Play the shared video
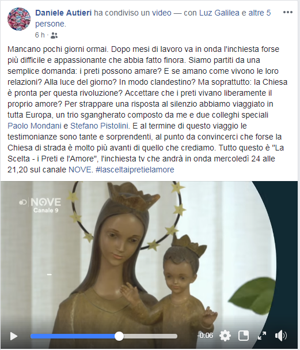 [14, 336]
